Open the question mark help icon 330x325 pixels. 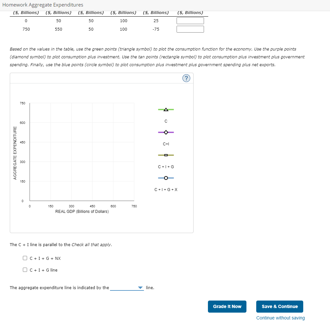[x=186, y=78]
